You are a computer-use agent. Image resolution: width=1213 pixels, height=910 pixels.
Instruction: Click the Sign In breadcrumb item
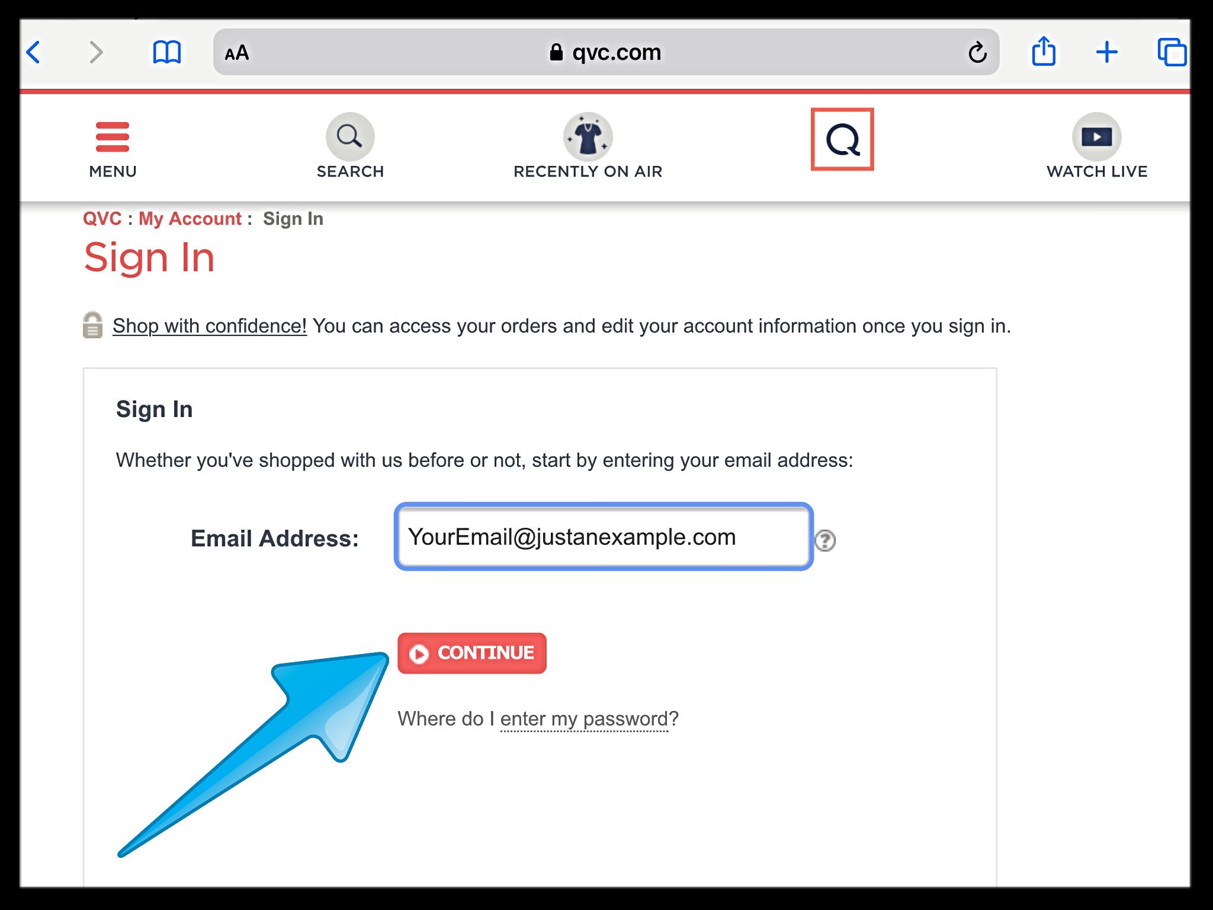point(293,218)
